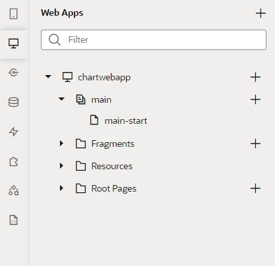Select the Web Apps monitor icon in sidebar
The height and width of the screenshot is (266, 275).
point(14,43)
